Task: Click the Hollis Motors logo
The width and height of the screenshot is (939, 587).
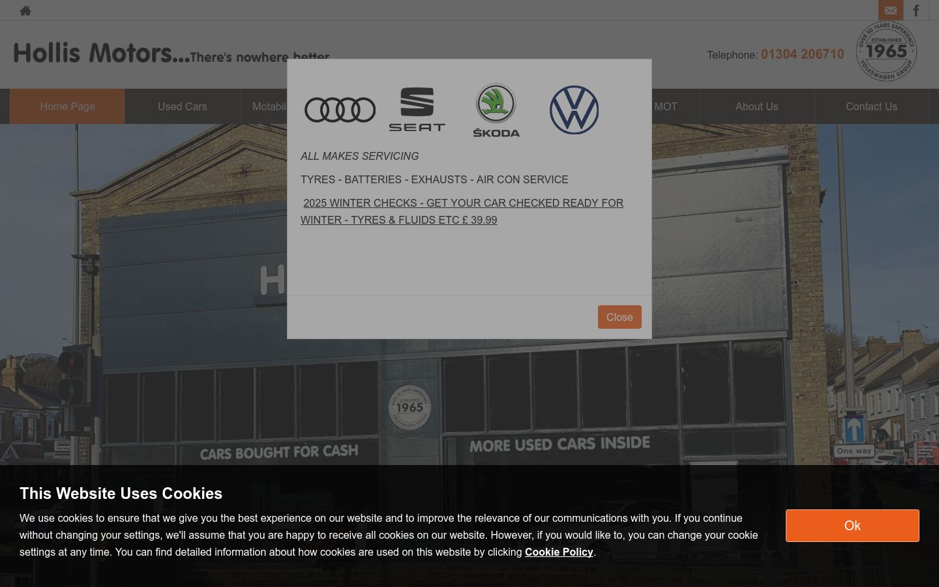Action: [171, 53]
